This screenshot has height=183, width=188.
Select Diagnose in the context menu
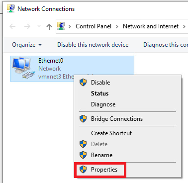[x=103, y=104]
